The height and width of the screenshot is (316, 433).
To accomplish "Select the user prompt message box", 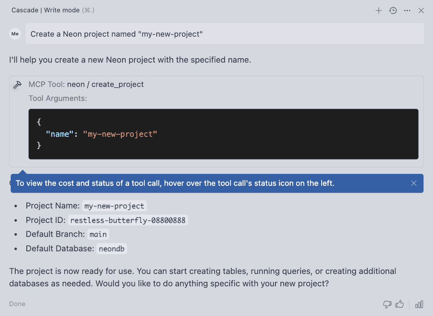I will coord(224,34).
